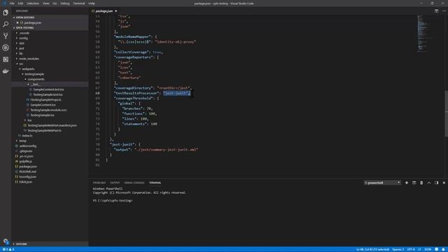
Task: Open the View menu
Action: click(x=46, y=3)
